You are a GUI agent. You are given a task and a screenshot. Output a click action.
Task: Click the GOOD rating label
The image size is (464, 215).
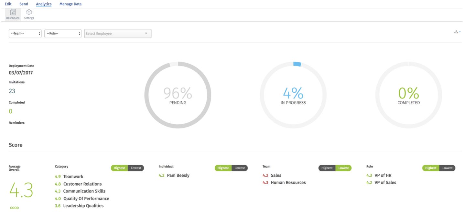point(15,208)
